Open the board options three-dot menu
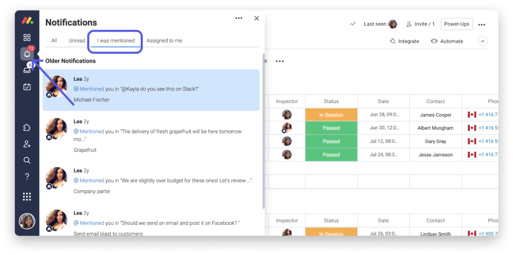 click(x=481, y=24)
